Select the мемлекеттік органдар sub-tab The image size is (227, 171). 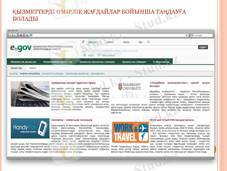[53, 73]
